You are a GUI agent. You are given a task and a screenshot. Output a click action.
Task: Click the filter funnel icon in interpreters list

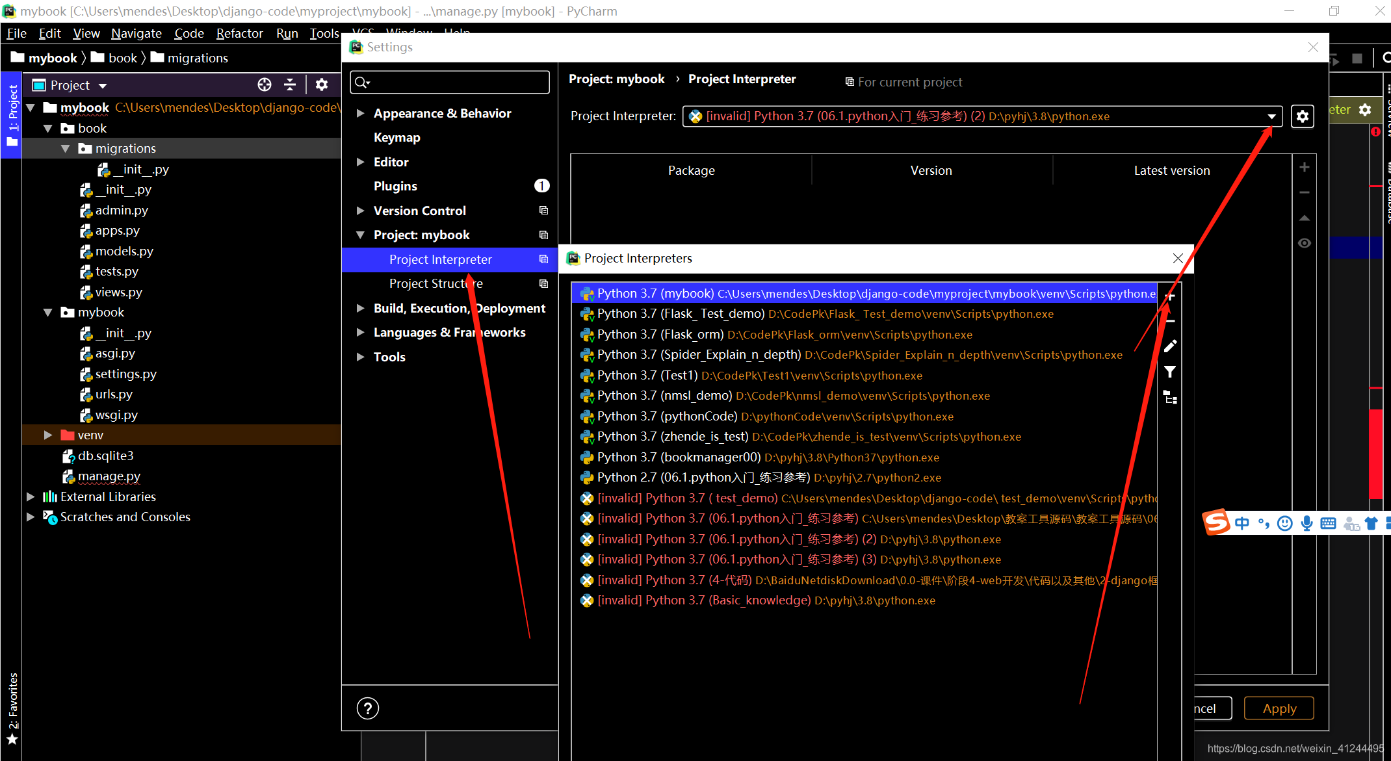tap(1170, 372)
